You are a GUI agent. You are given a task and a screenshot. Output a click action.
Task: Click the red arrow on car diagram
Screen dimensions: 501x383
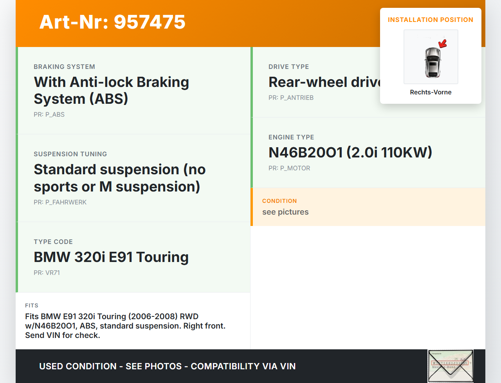point(443,43)
